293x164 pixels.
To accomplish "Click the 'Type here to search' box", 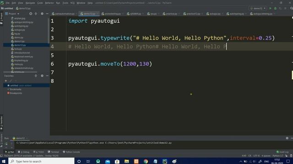I will click(41, 161).
